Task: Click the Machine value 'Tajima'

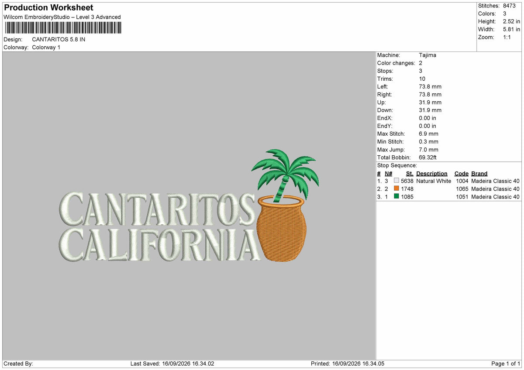Action: click(427, 55)
